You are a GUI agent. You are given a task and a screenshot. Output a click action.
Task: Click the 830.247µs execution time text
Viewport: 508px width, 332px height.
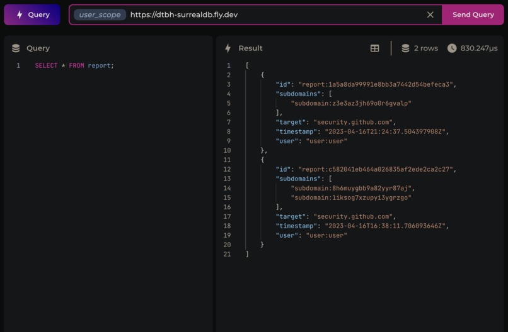click(479, 48)
